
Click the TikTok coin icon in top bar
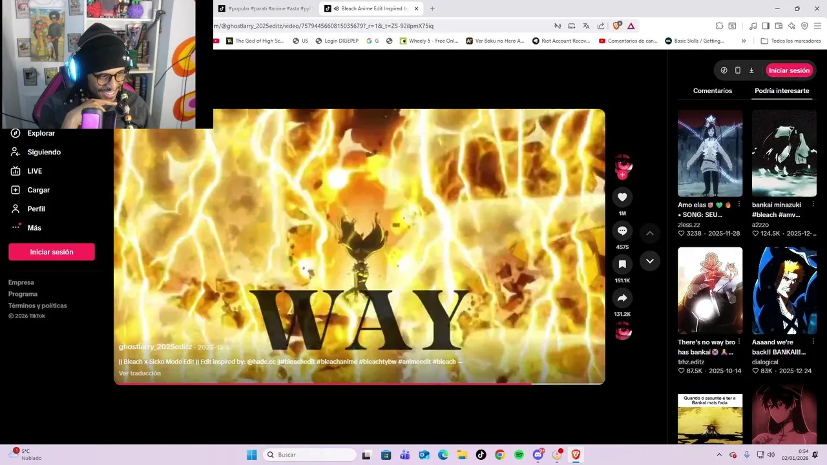(x=724, y=70)
